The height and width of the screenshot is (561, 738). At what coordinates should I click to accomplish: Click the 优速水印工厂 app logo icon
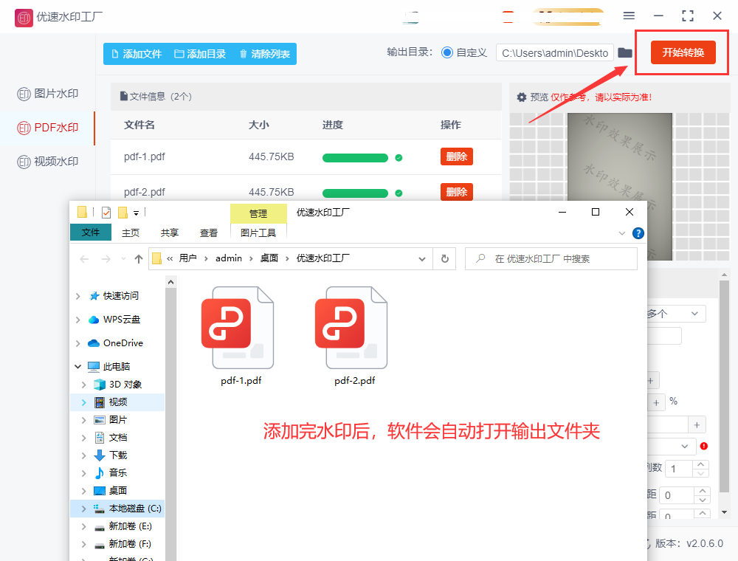point(24,18)
